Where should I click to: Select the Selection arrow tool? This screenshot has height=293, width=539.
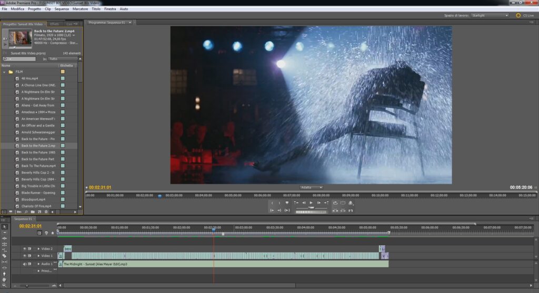(4, 227)
